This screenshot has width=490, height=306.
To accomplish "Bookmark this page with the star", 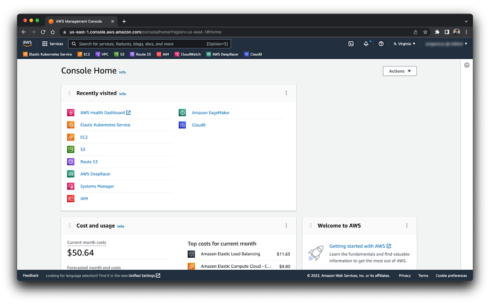I will click(x=425, y=32).
